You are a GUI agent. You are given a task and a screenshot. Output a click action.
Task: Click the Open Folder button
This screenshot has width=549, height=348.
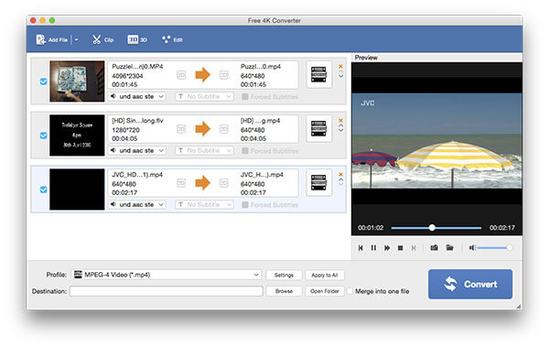coord(325,291)
